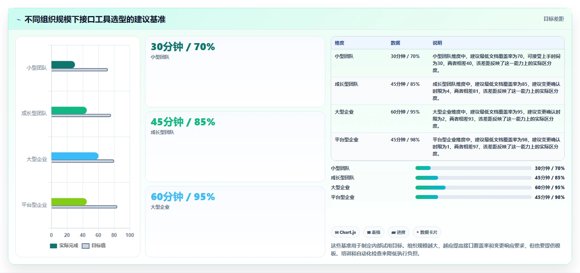Select the heading 不同组织规模下接口工具选型的建议基准

pos(95,19)
